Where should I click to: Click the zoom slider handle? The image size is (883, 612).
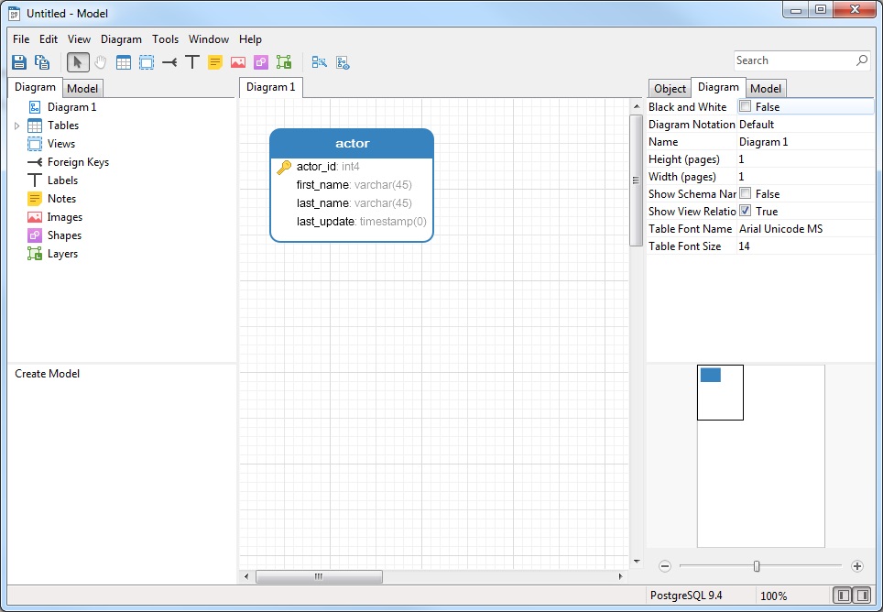[x=757, y=566]
